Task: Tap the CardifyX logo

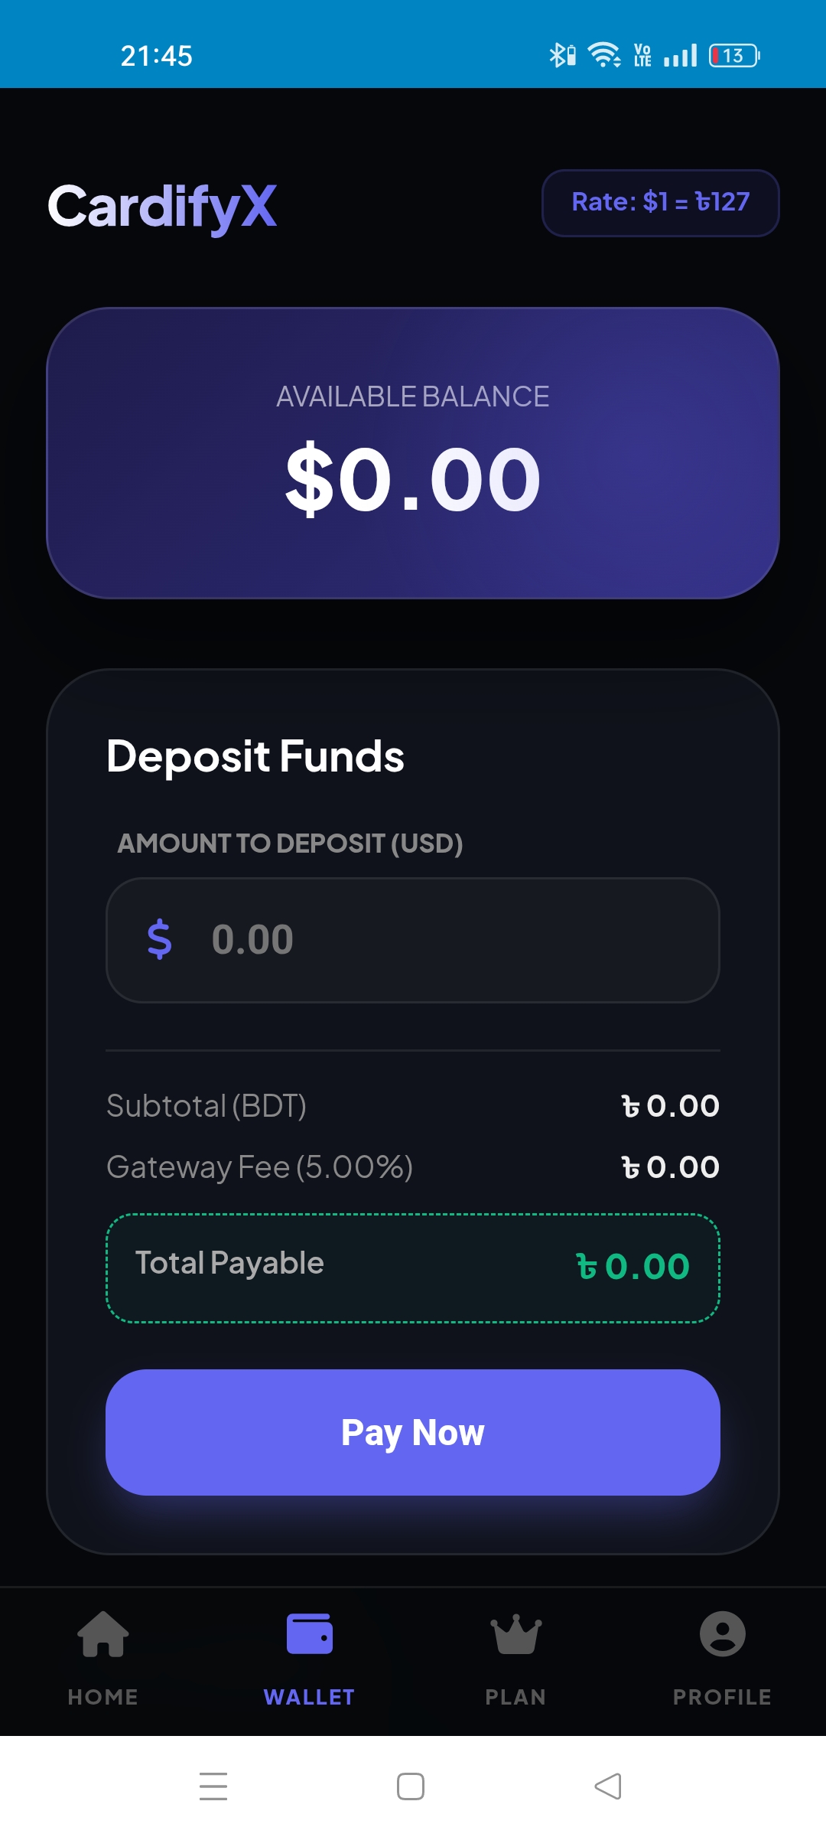Action: coord(162,207)
